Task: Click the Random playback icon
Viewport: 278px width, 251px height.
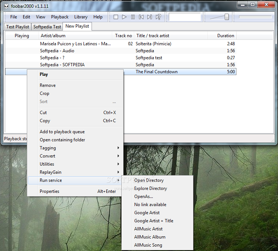Action: click(158, 17)
